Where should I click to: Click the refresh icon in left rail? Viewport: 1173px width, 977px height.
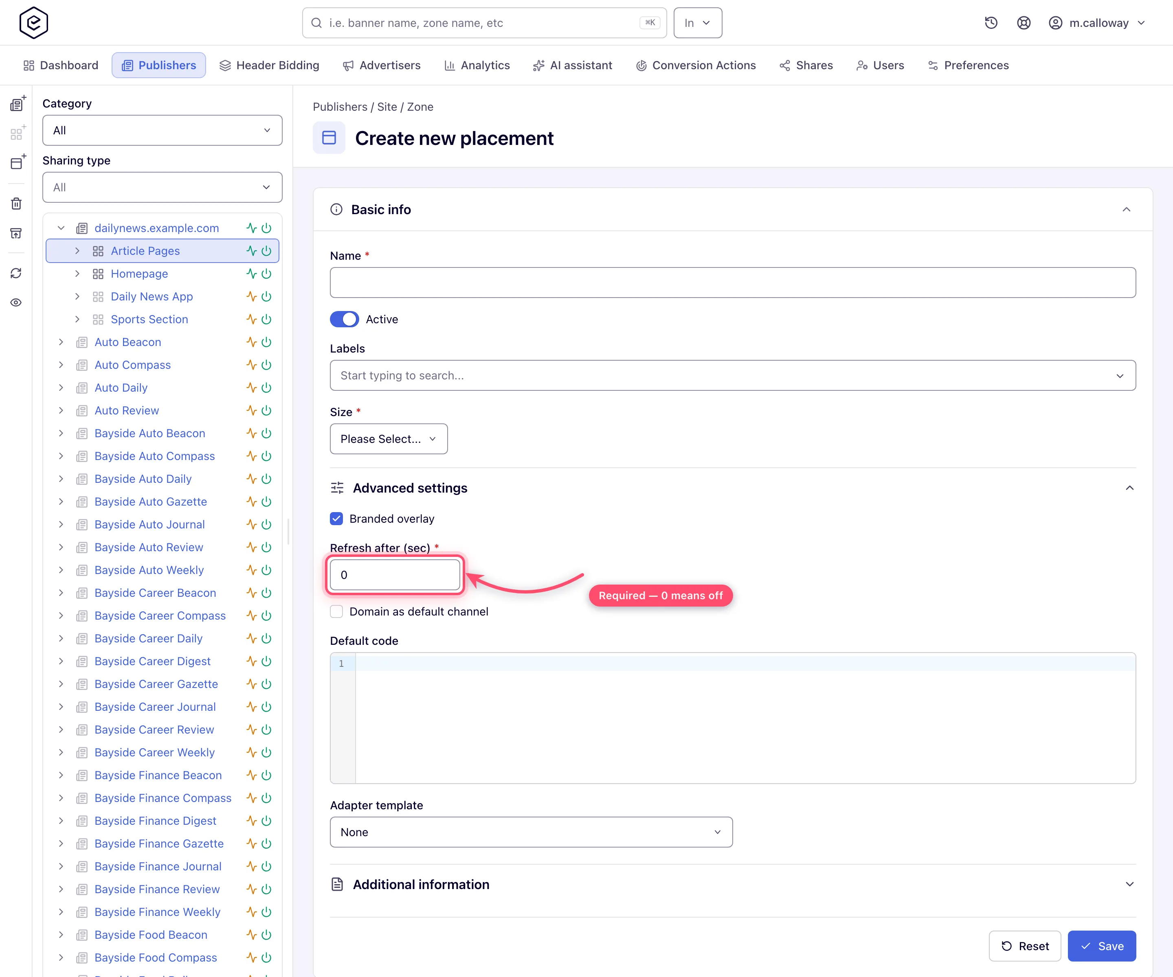coord(16,273)
